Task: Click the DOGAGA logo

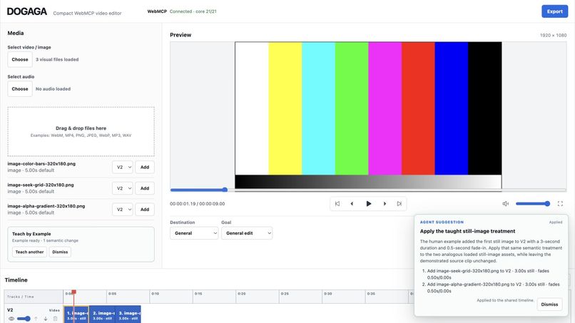Action: [27, 11]
